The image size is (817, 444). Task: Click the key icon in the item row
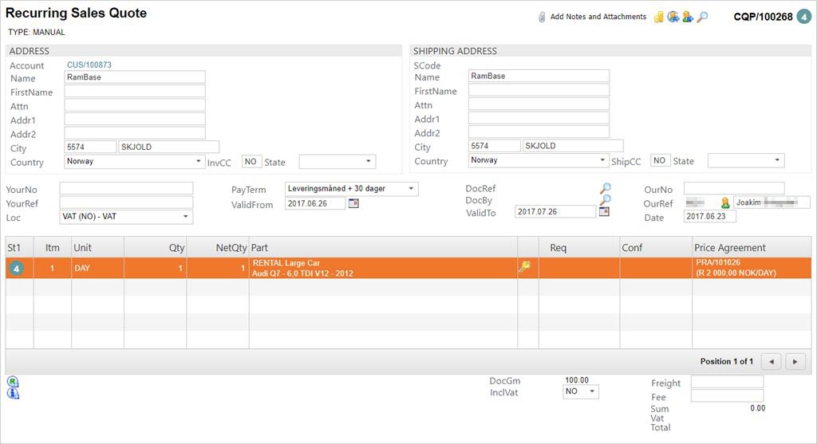pyautogui.click(x=524, y=268)
